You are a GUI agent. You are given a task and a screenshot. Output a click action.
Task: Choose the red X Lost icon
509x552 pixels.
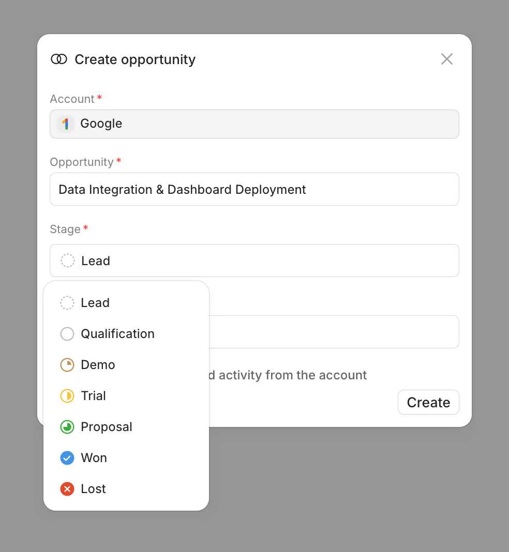point(67,489)
